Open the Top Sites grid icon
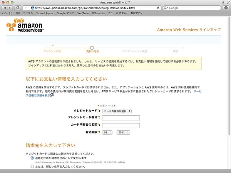This screenshot has width=231, height=173. [x=18, y=13]
